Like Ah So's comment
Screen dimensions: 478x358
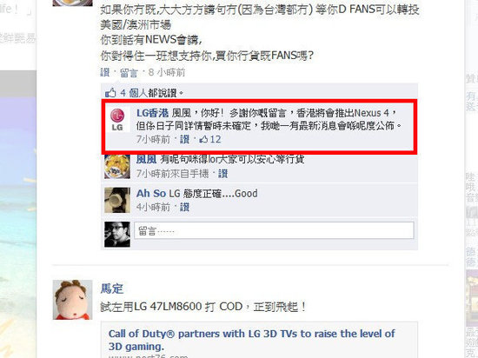coord(184,208)
